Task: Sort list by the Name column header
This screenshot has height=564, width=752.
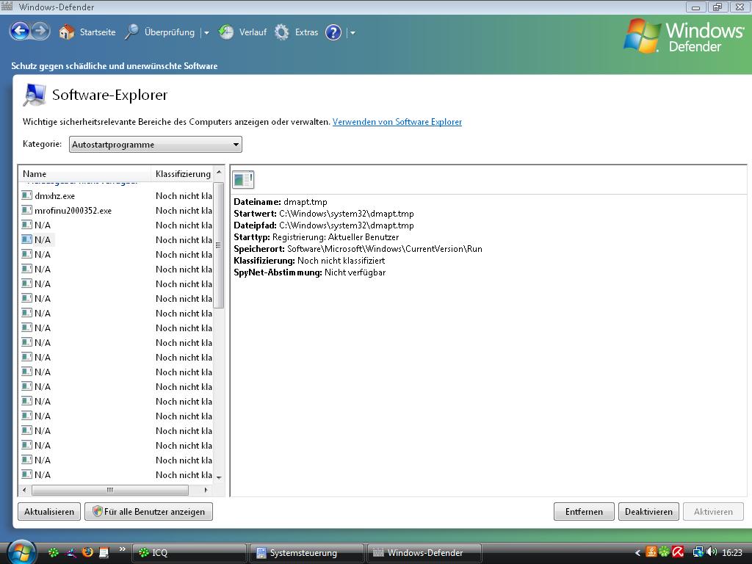Action: [84, 173]
